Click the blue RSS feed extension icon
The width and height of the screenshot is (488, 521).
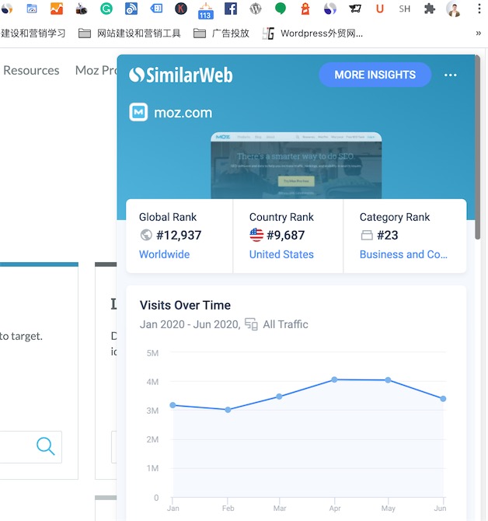pyautogui.click(x=131, y=9)
